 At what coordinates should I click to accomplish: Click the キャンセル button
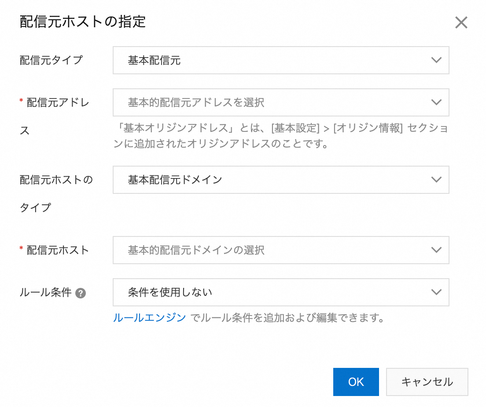click(427, 382)
